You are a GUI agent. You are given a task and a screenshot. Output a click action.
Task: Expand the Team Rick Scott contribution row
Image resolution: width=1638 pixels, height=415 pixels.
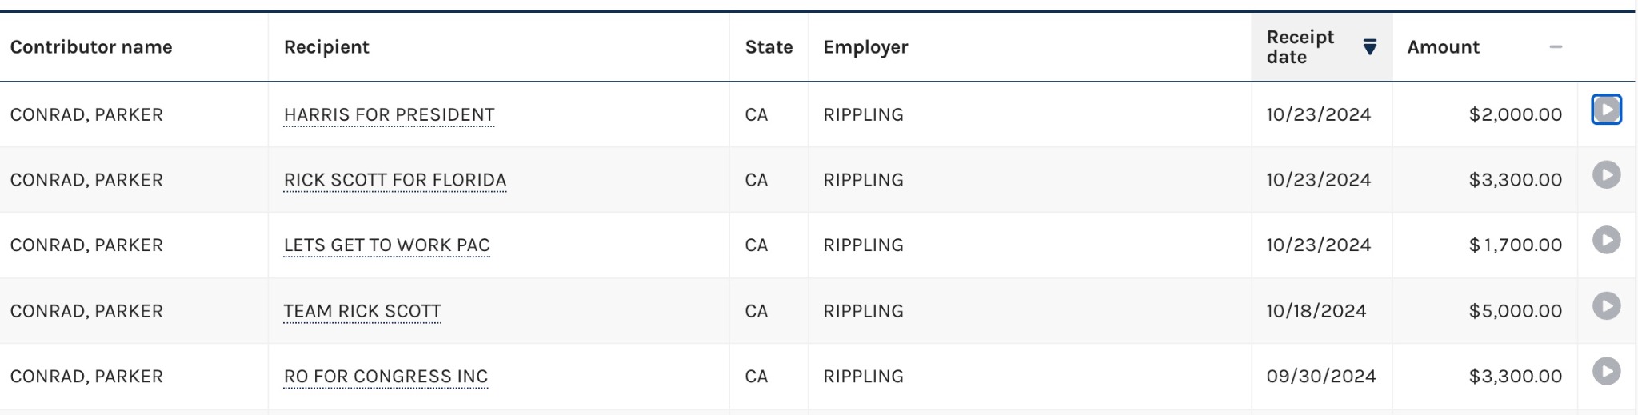(x=1606, y=306)
